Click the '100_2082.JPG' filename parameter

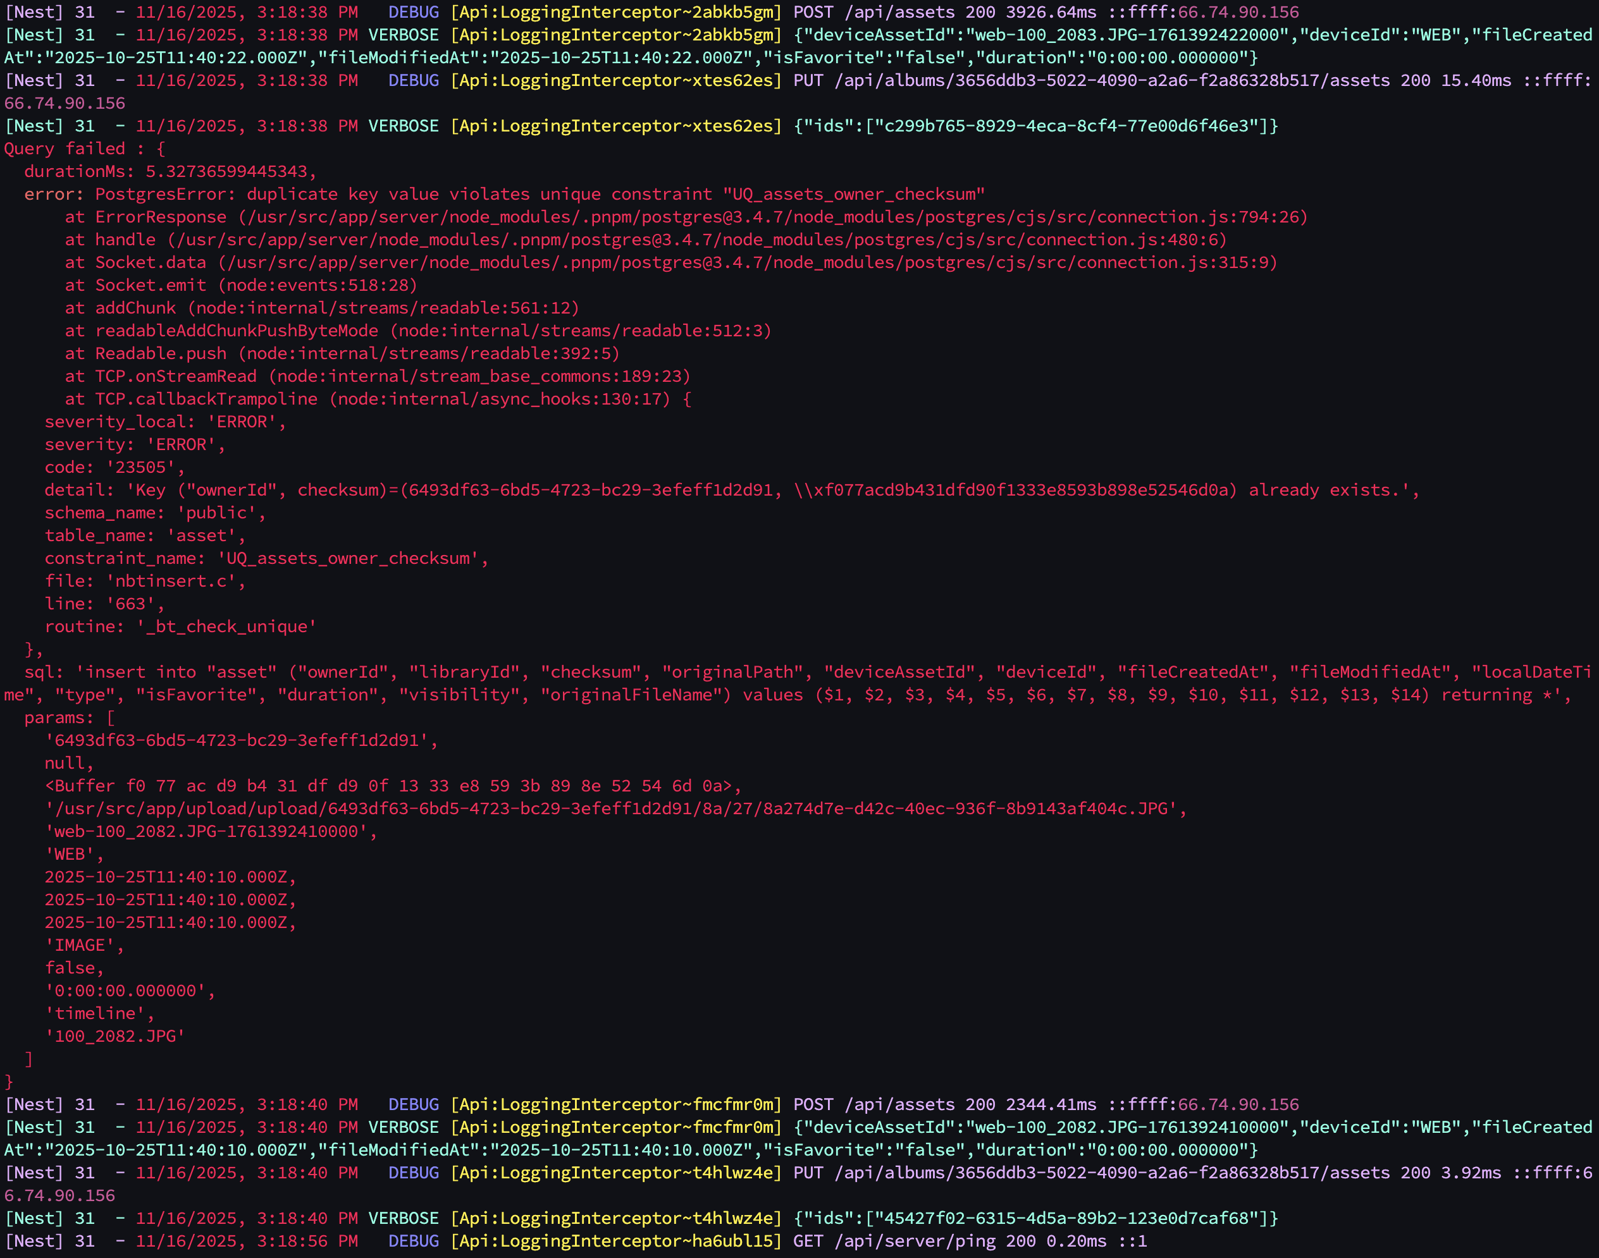(x=114, y=1036)
